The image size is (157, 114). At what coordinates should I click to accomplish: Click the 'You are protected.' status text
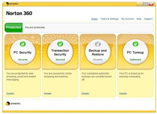35,27
